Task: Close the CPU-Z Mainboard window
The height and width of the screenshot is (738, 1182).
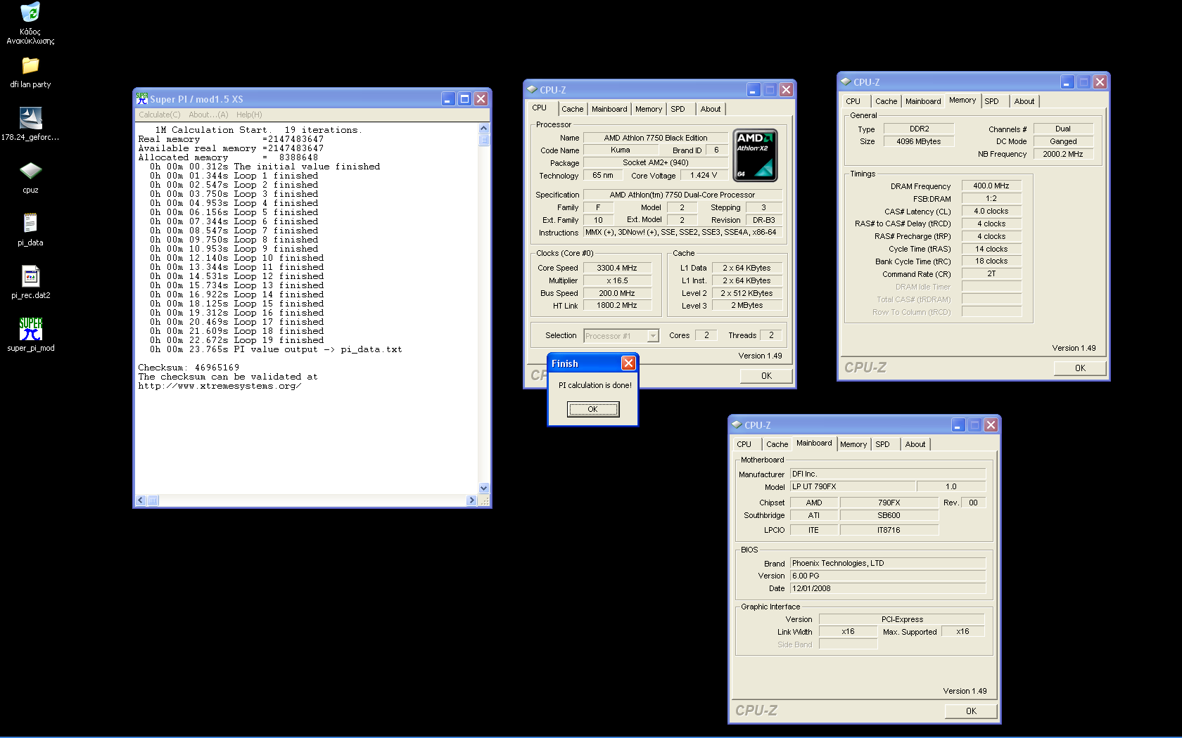Action: (991, 425)
